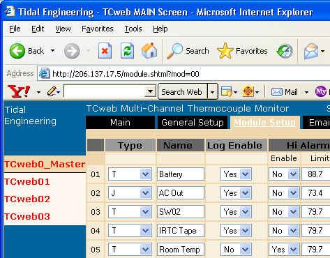The width and height of the screenshot is (330, 258).
Task: Click the Stop page icon
Action: pyautogui.click(x=105, y=51)
